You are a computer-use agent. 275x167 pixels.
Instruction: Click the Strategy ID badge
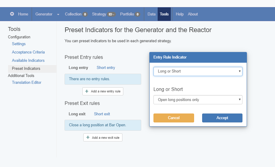coord(111,14)
